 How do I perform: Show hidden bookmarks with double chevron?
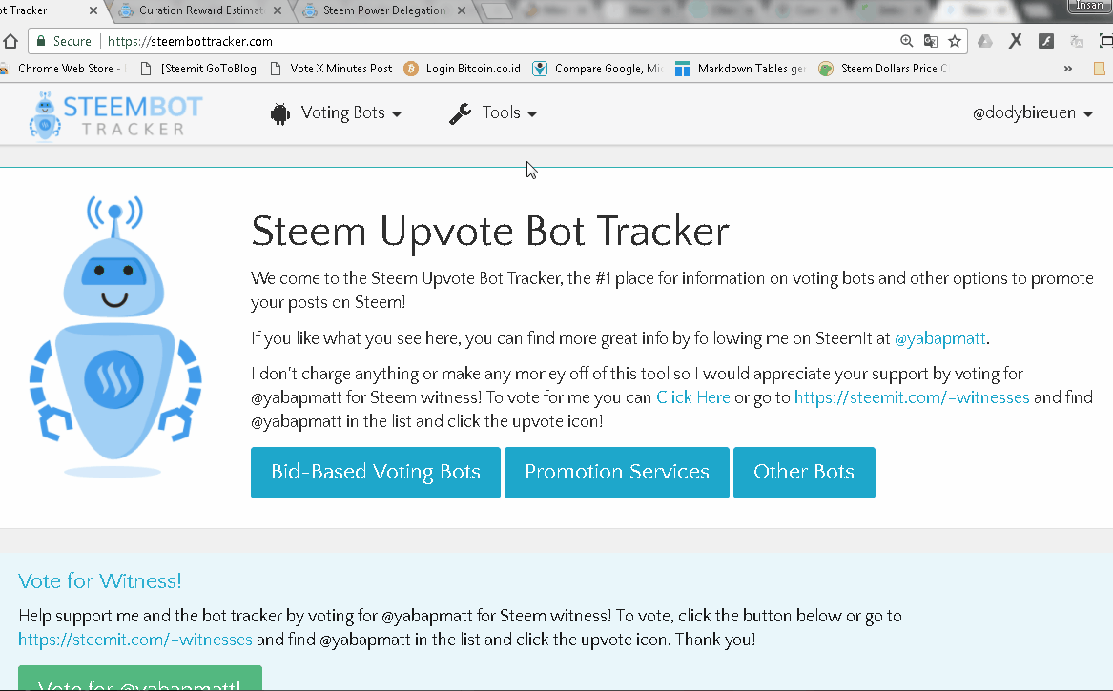point(1067,69)
